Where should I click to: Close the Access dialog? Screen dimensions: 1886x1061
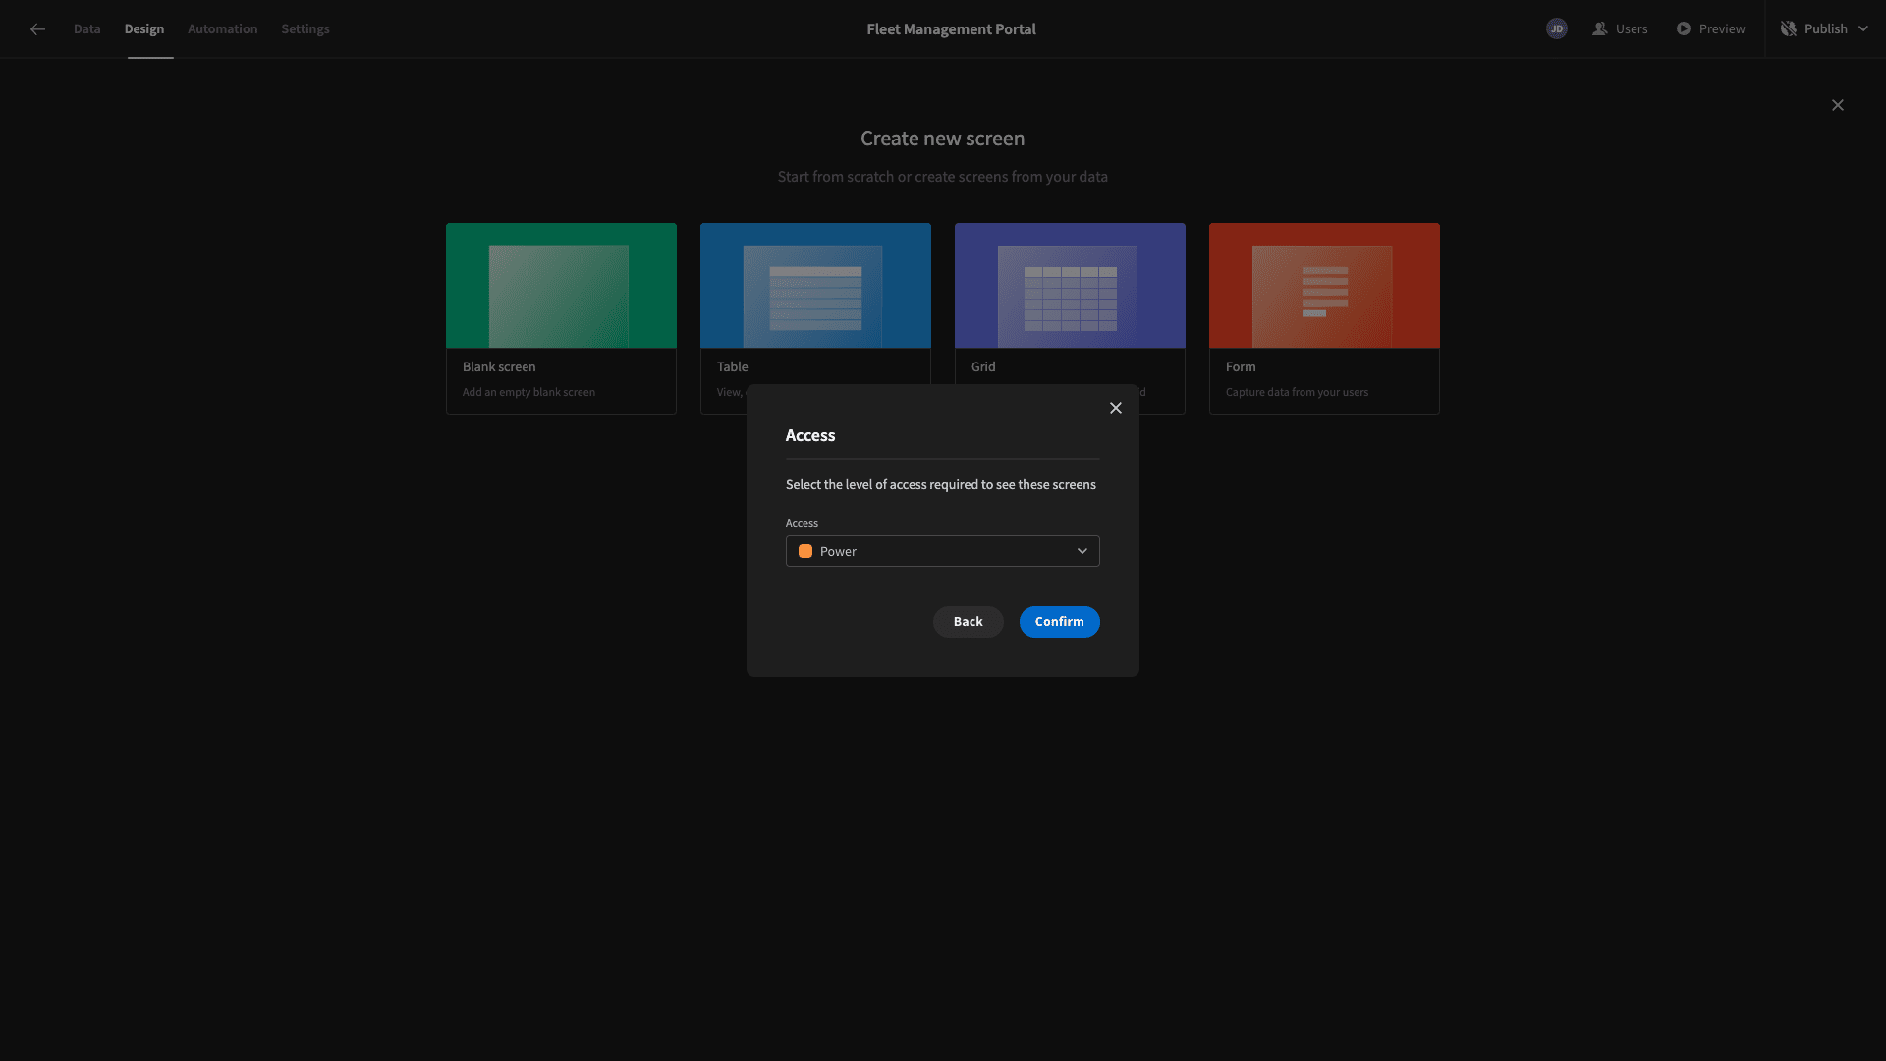[1116, 408]
